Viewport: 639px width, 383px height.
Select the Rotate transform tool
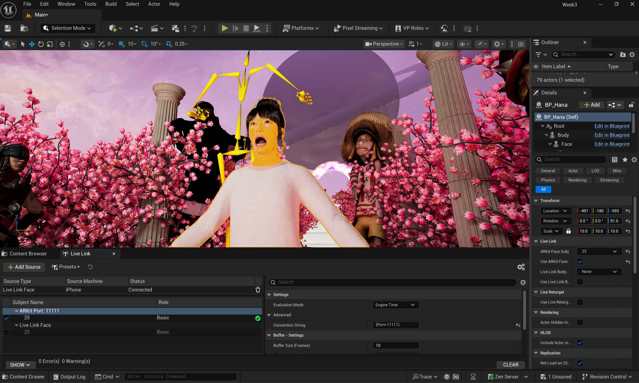41,44
